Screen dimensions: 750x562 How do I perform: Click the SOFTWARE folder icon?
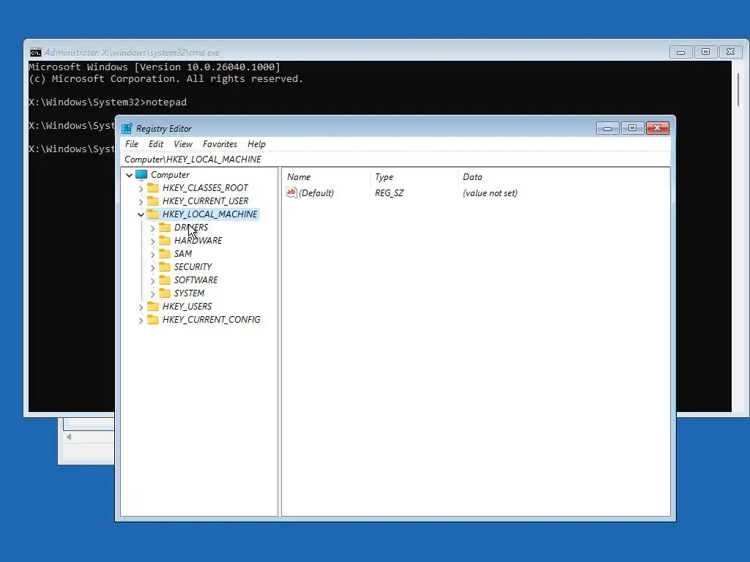165,280
